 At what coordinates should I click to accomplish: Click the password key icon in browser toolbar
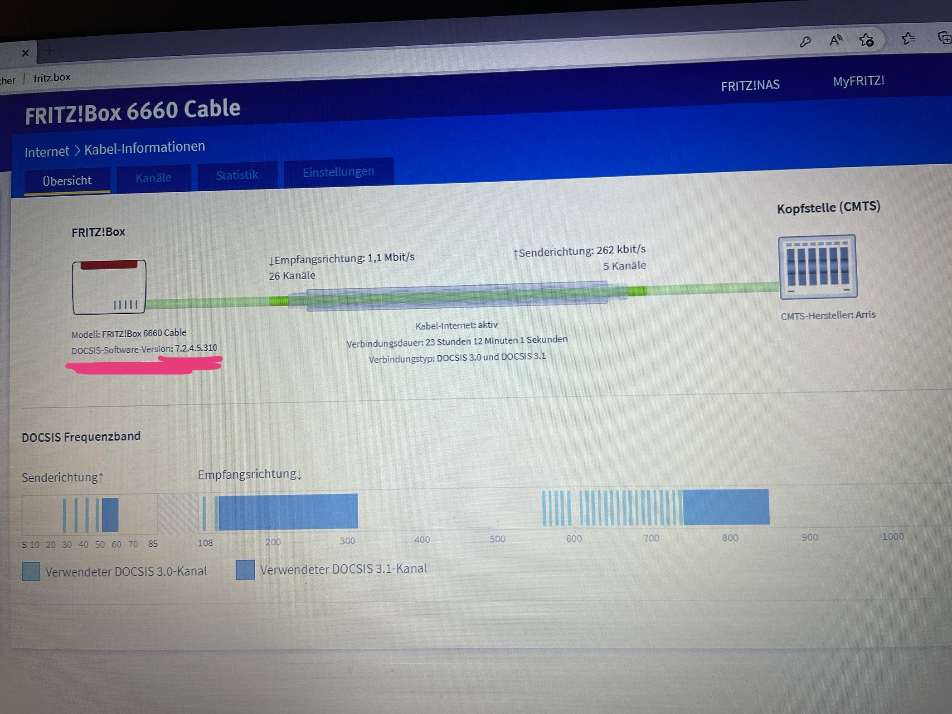coord(805,42)
